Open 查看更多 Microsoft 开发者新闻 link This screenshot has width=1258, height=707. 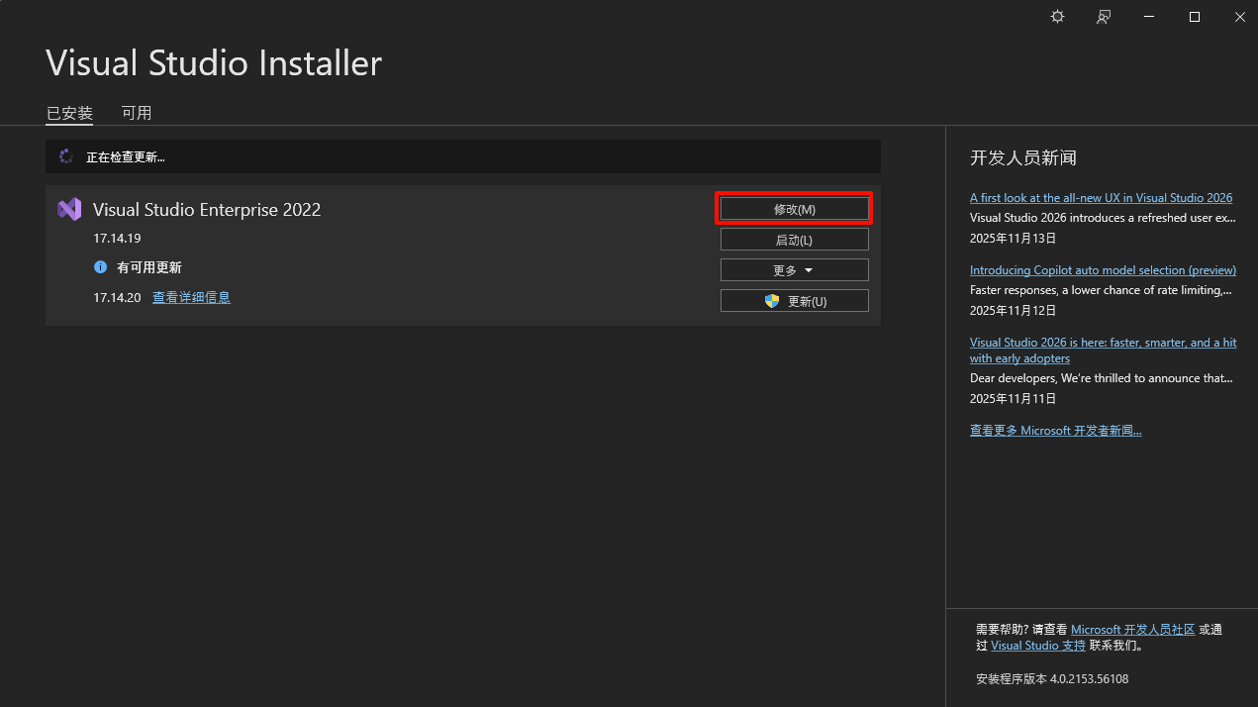(x=1055, y=431)
